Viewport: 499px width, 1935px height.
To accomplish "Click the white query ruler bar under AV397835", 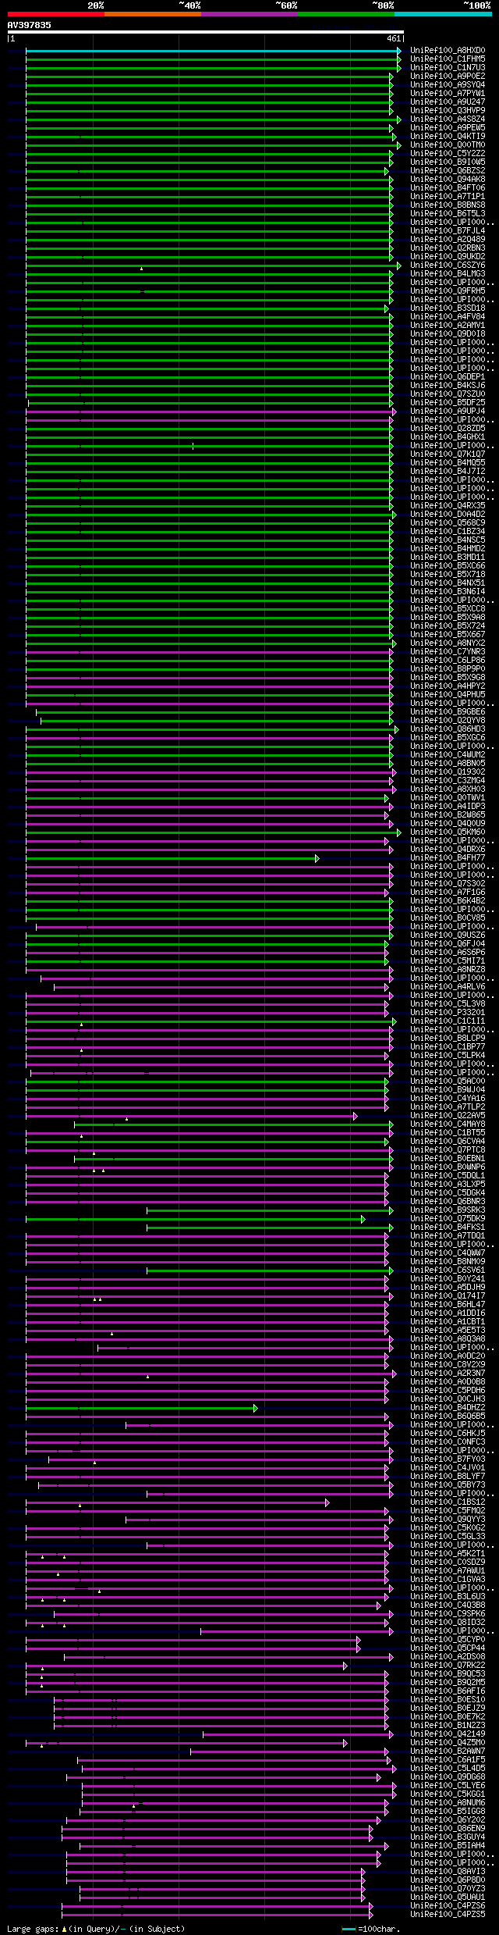I will tap(206, 32).
